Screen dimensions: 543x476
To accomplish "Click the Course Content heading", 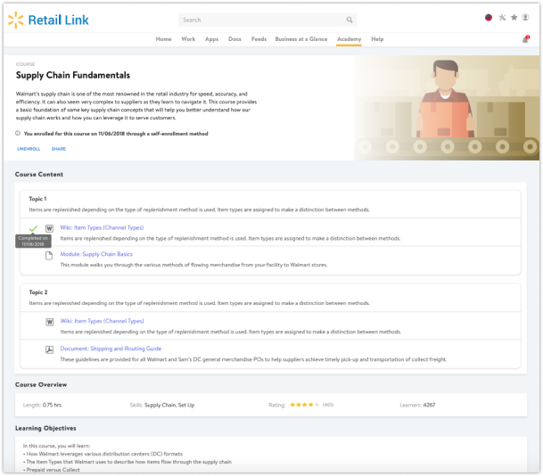I will [x=39, y=175].
